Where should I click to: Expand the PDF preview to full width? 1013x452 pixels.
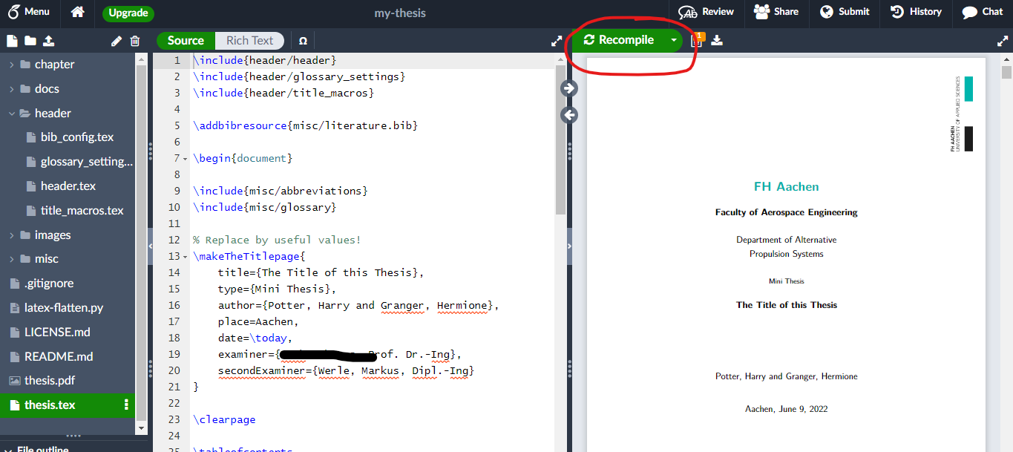click(x=1002, y=42)
